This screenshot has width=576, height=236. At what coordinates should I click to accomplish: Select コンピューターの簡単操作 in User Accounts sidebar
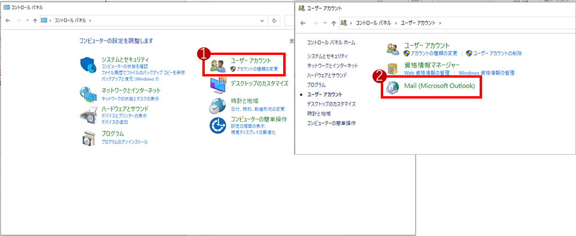tap(331, 123)
